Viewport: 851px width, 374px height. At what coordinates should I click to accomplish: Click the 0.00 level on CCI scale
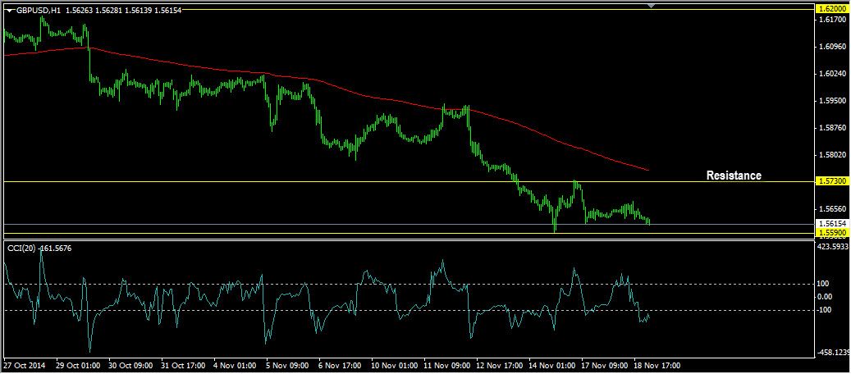[x=826, y=296]
